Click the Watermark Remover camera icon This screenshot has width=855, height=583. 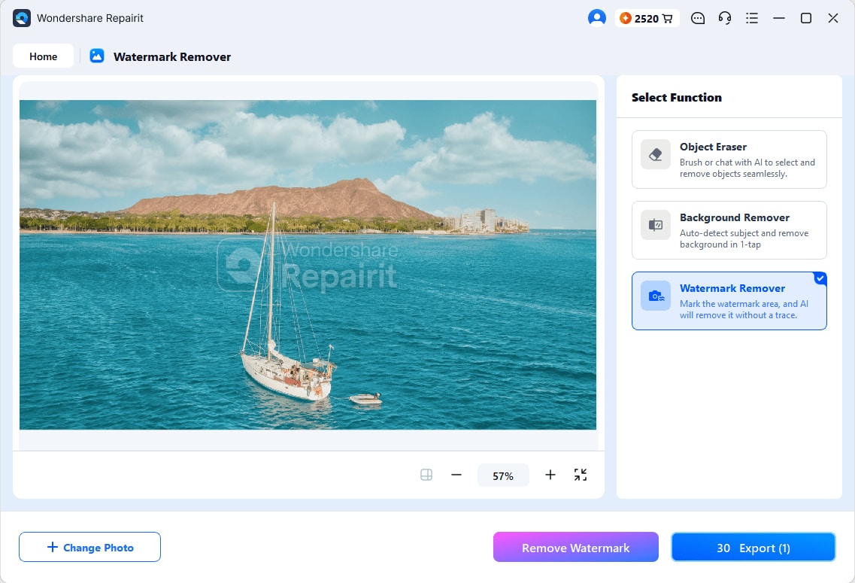656,296
